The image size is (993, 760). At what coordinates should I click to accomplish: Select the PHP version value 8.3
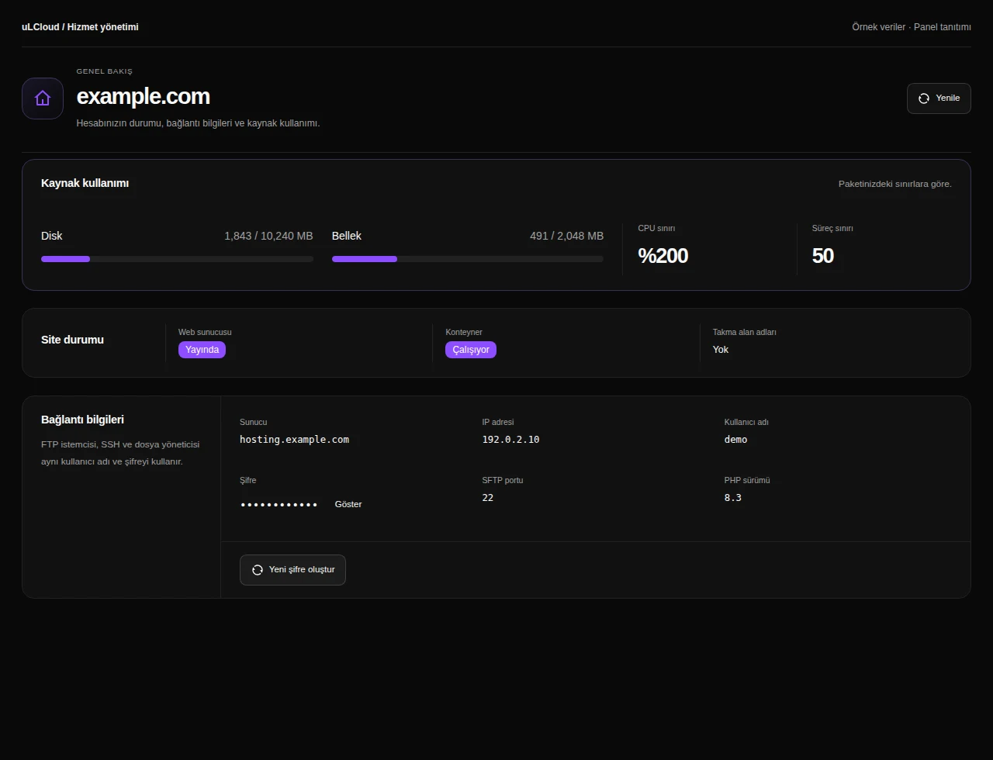pos(733,498)
